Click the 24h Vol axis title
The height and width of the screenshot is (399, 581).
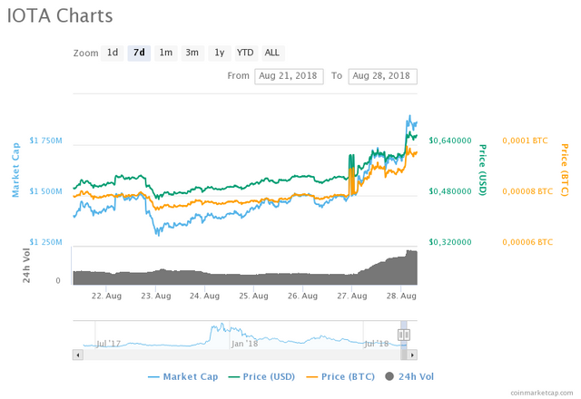[26, 266]
